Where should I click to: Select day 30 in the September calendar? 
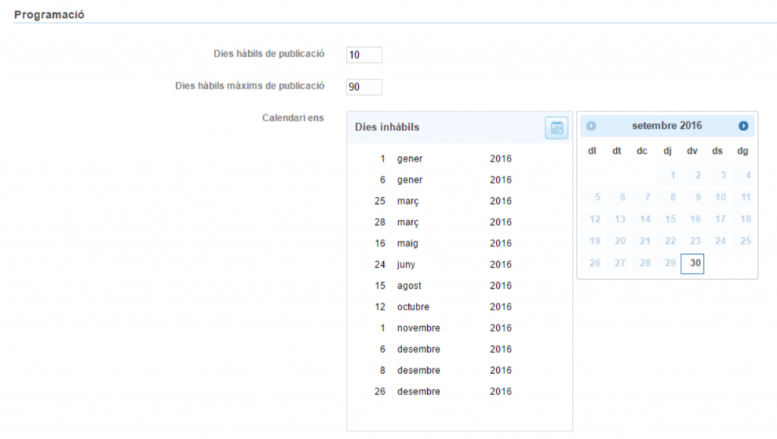(x=693, y=263)
